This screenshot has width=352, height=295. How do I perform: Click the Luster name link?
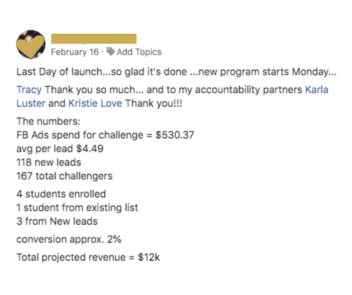click(x=31, y=103)
